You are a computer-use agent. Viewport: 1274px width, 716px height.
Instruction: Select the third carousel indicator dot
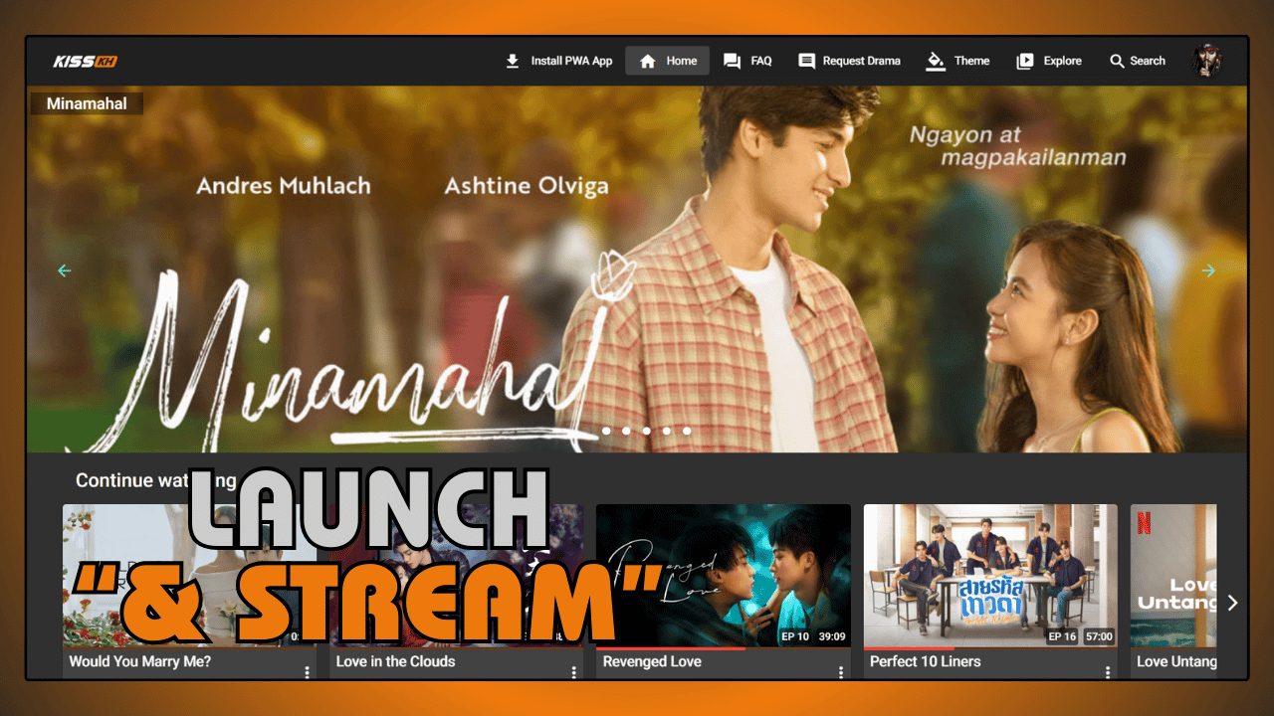tap(646, 431)
